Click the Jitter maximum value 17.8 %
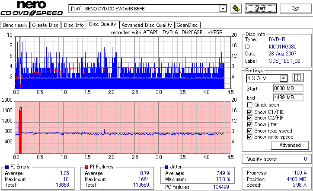 pyautogui.click(x=223, y=179)
